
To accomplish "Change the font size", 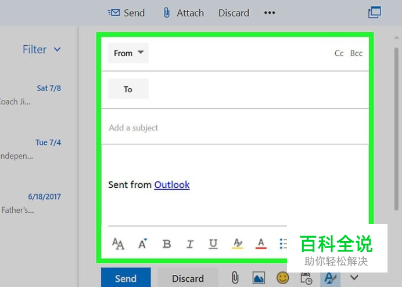I will coord(118,244).
